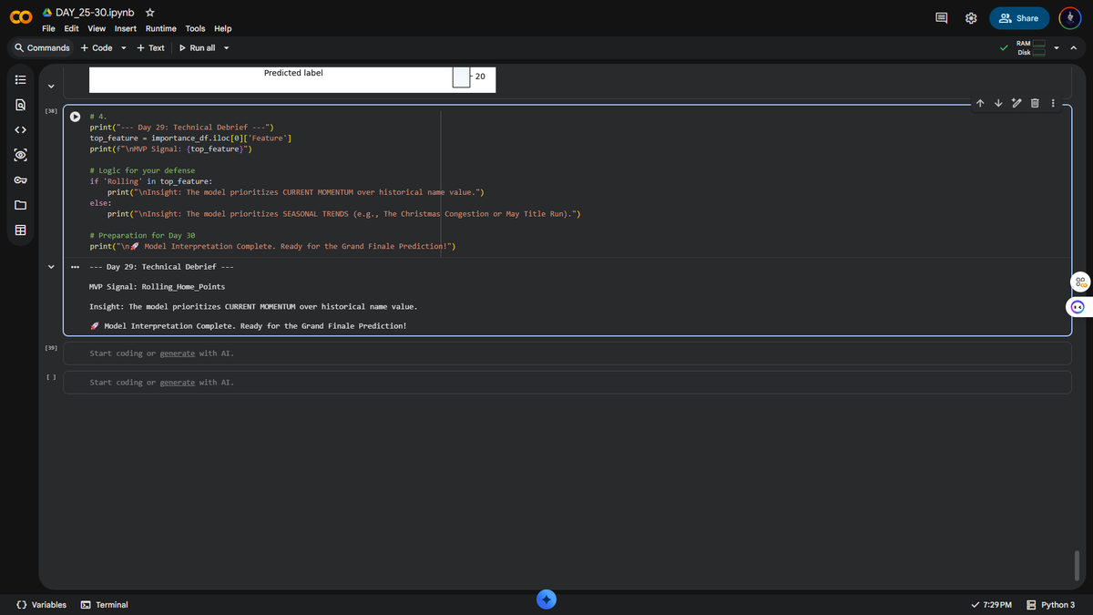Open the Terminal panel

pyautogui.click(x=105, y=604)
